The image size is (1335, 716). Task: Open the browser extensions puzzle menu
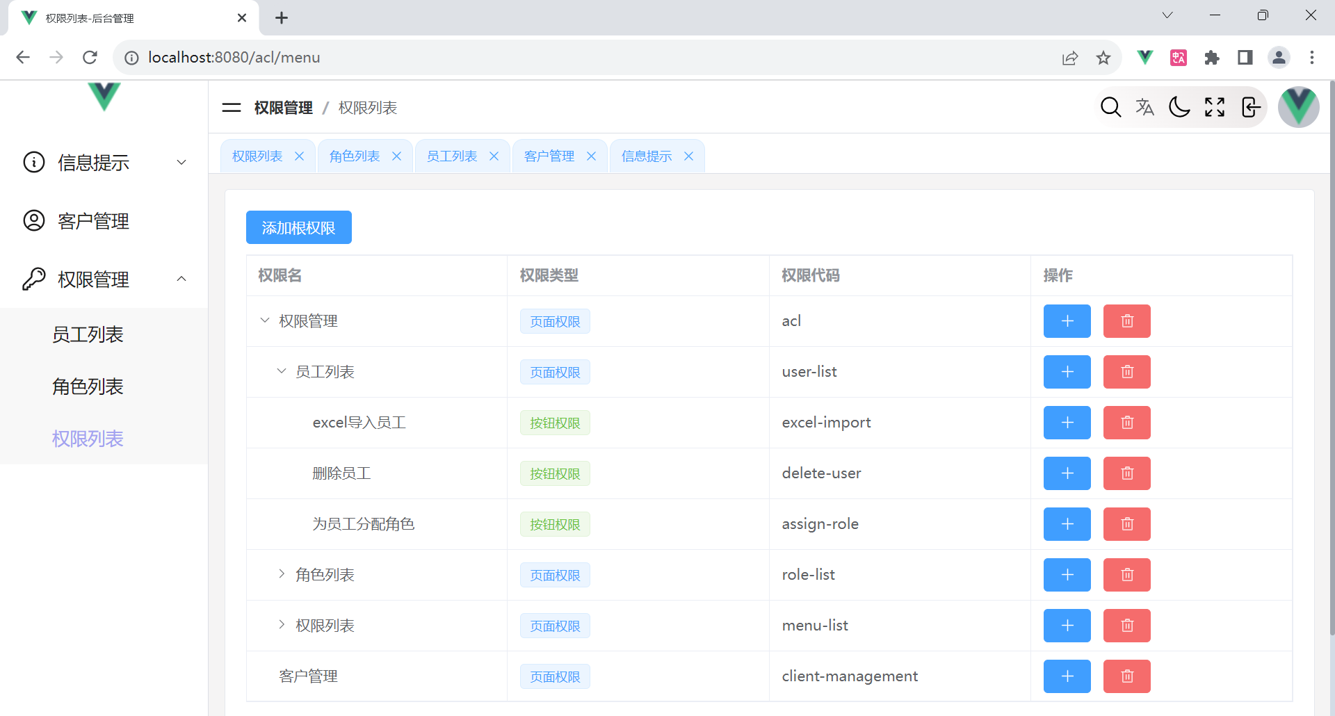click(1212, 58)
